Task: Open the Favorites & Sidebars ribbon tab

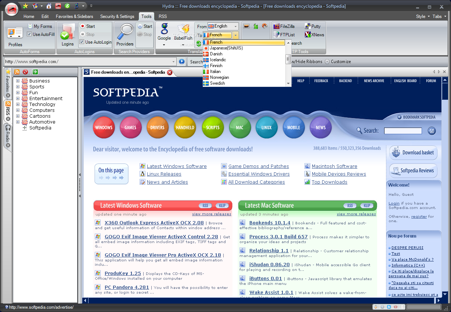Action: click(x=75, y=16)
